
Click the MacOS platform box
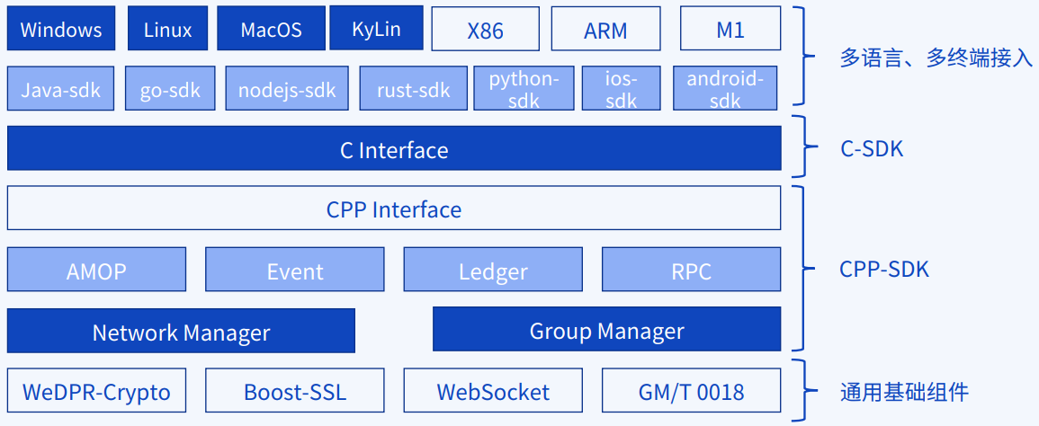tap(271, 29)
